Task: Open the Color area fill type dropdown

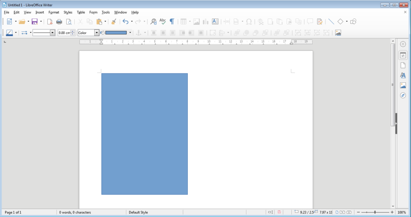Action: click(97, 33)
